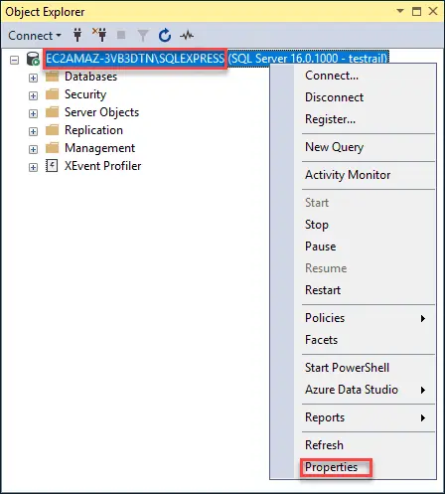Expand the Management folder node
The height and width of the screenshot is (494, 445).
coord(33,149)
